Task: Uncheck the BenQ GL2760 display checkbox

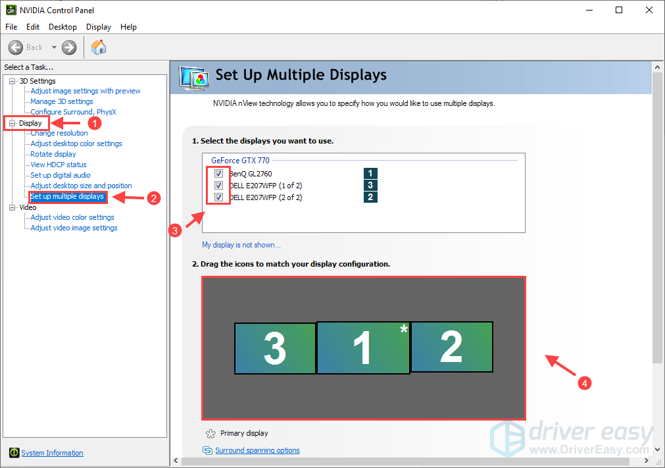Action: [218, 173]
